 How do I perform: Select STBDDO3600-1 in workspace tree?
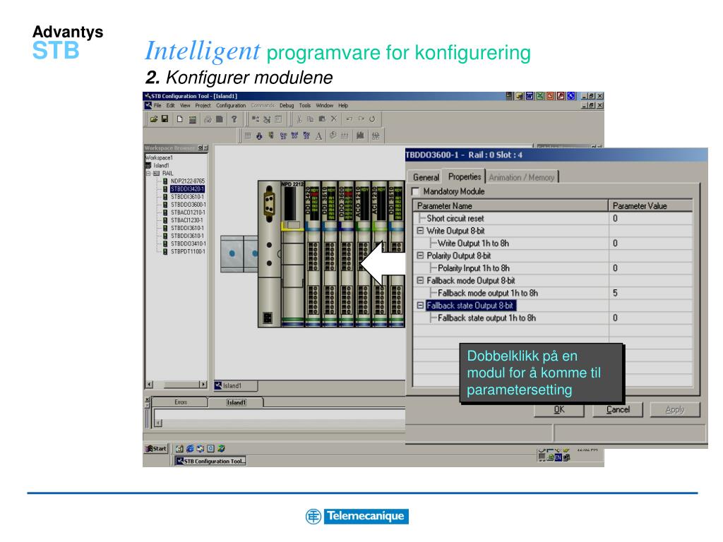coord(188,205)
